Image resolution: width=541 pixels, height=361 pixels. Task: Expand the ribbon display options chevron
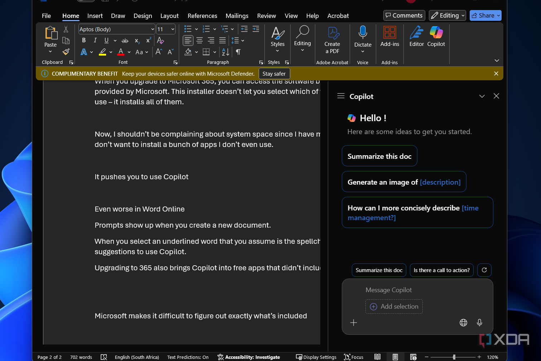(497, 61)
